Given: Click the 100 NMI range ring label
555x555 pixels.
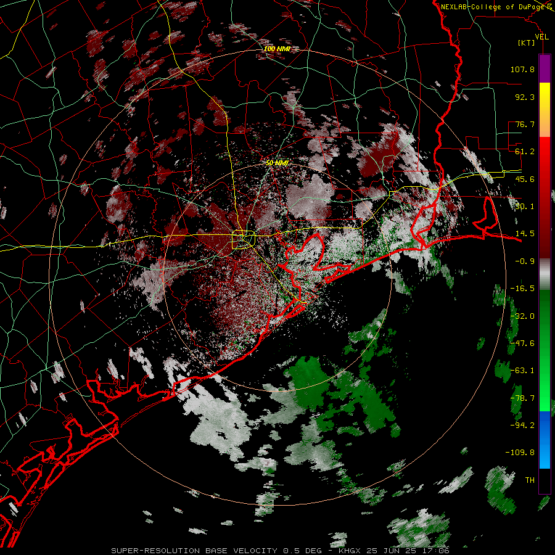Looking at the screenshot, I should point(277,49).
